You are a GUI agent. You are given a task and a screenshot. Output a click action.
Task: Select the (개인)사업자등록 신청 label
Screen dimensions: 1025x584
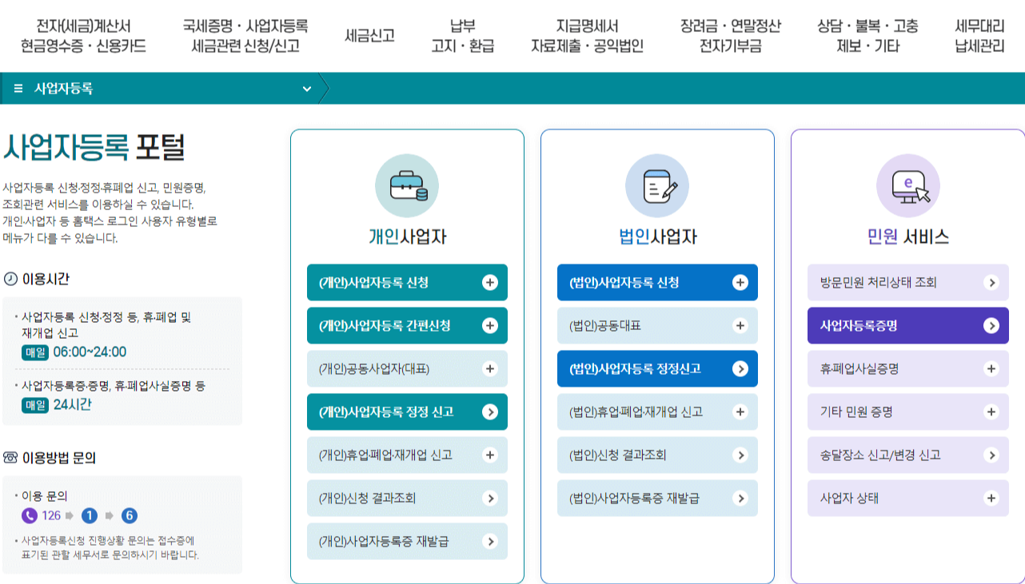[373, 283]
